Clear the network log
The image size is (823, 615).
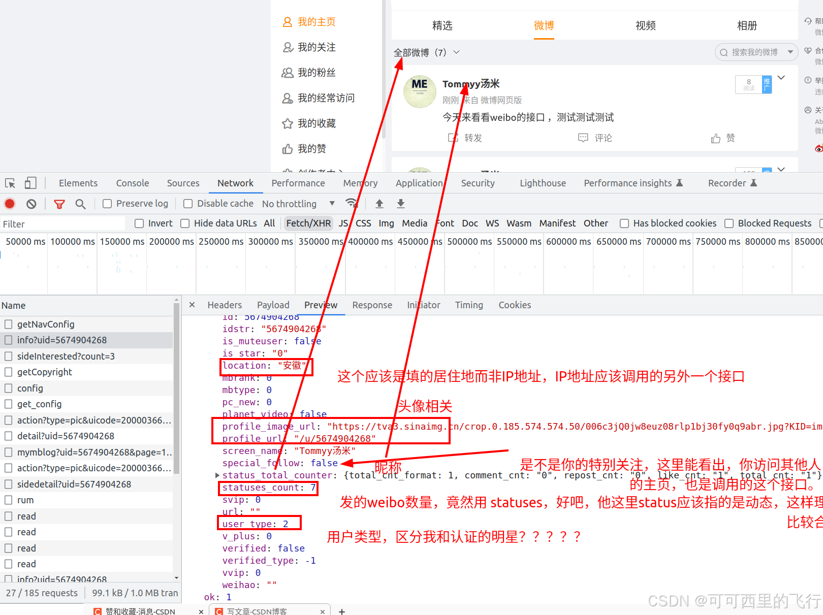(31, 204)
